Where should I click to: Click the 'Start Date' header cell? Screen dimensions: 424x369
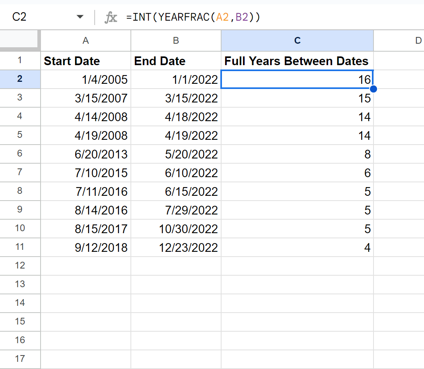86,61
